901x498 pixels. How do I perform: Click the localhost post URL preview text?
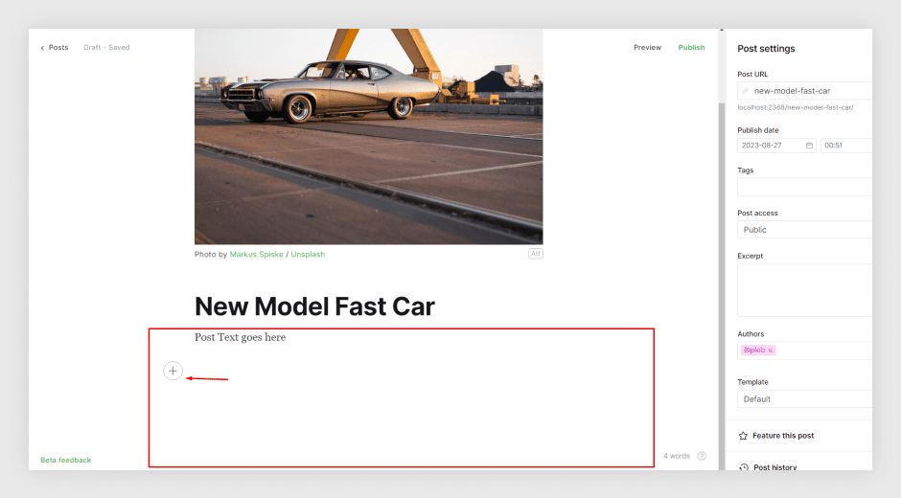[x=796, y=107]
